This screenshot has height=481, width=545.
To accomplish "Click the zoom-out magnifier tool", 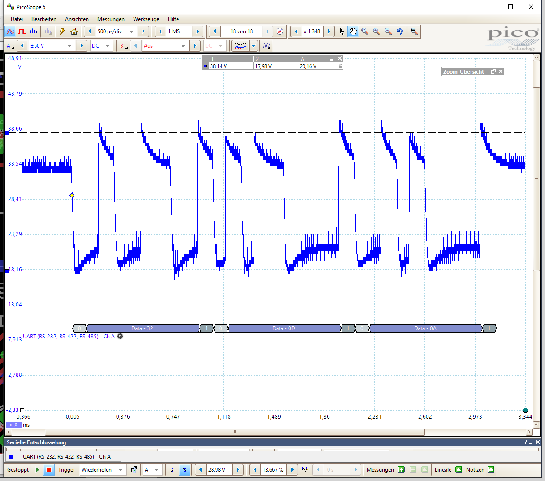I will [388, 31].
